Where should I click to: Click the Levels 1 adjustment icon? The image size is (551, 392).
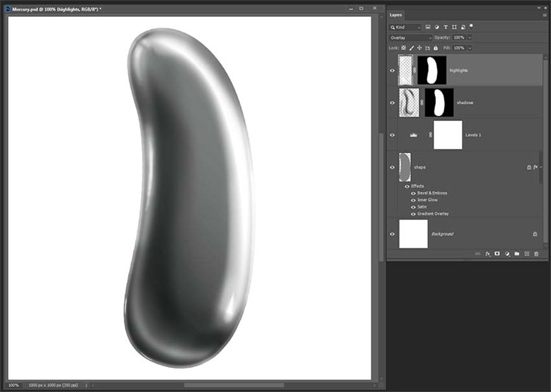[x=414, y=135]
